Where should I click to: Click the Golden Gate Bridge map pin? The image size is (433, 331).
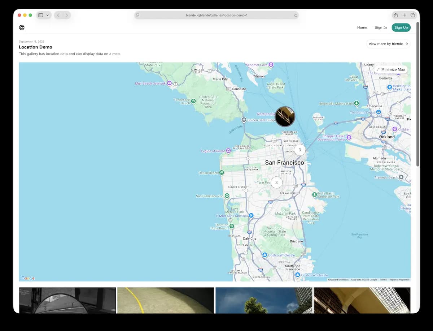click(244, 120)
